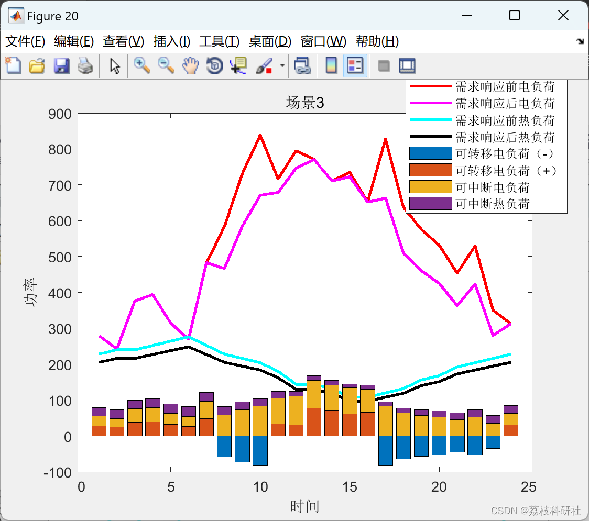Viewport: 589px width, 521px height.
Task: Open the 工具(T) menu
Action: point(219,41)
